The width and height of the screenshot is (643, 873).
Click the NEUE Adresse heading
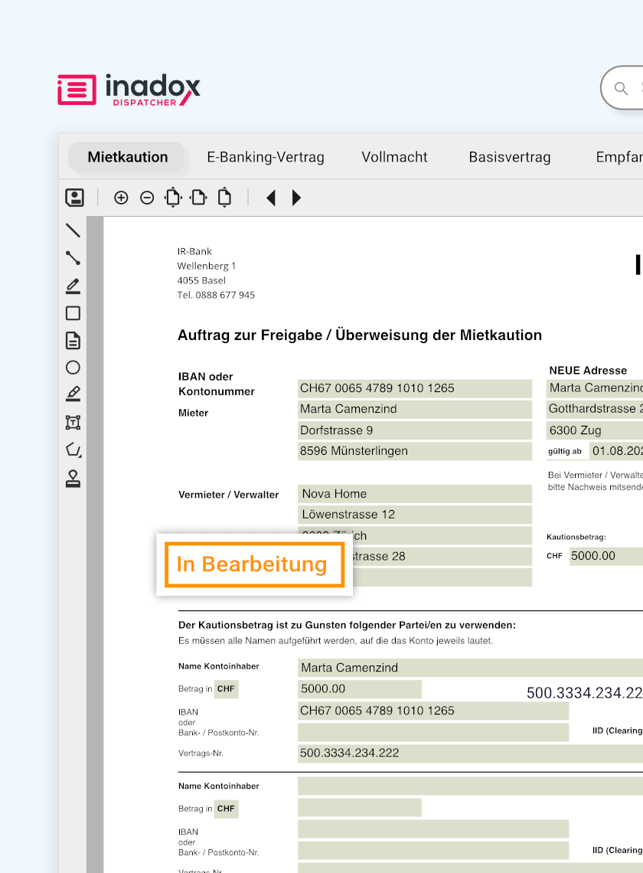pos(588,370)
